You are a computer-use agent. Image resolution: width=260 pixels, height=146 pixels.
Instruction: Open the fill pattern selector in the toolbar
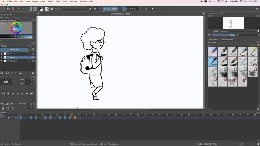tap(35, 9)
